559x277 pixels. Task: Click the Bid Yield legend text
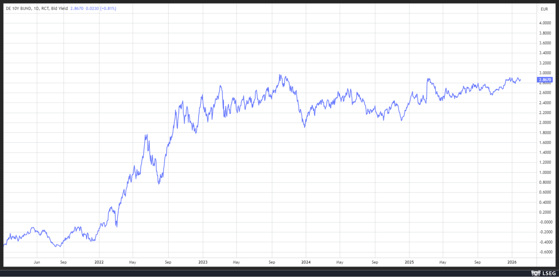point(59,9)
